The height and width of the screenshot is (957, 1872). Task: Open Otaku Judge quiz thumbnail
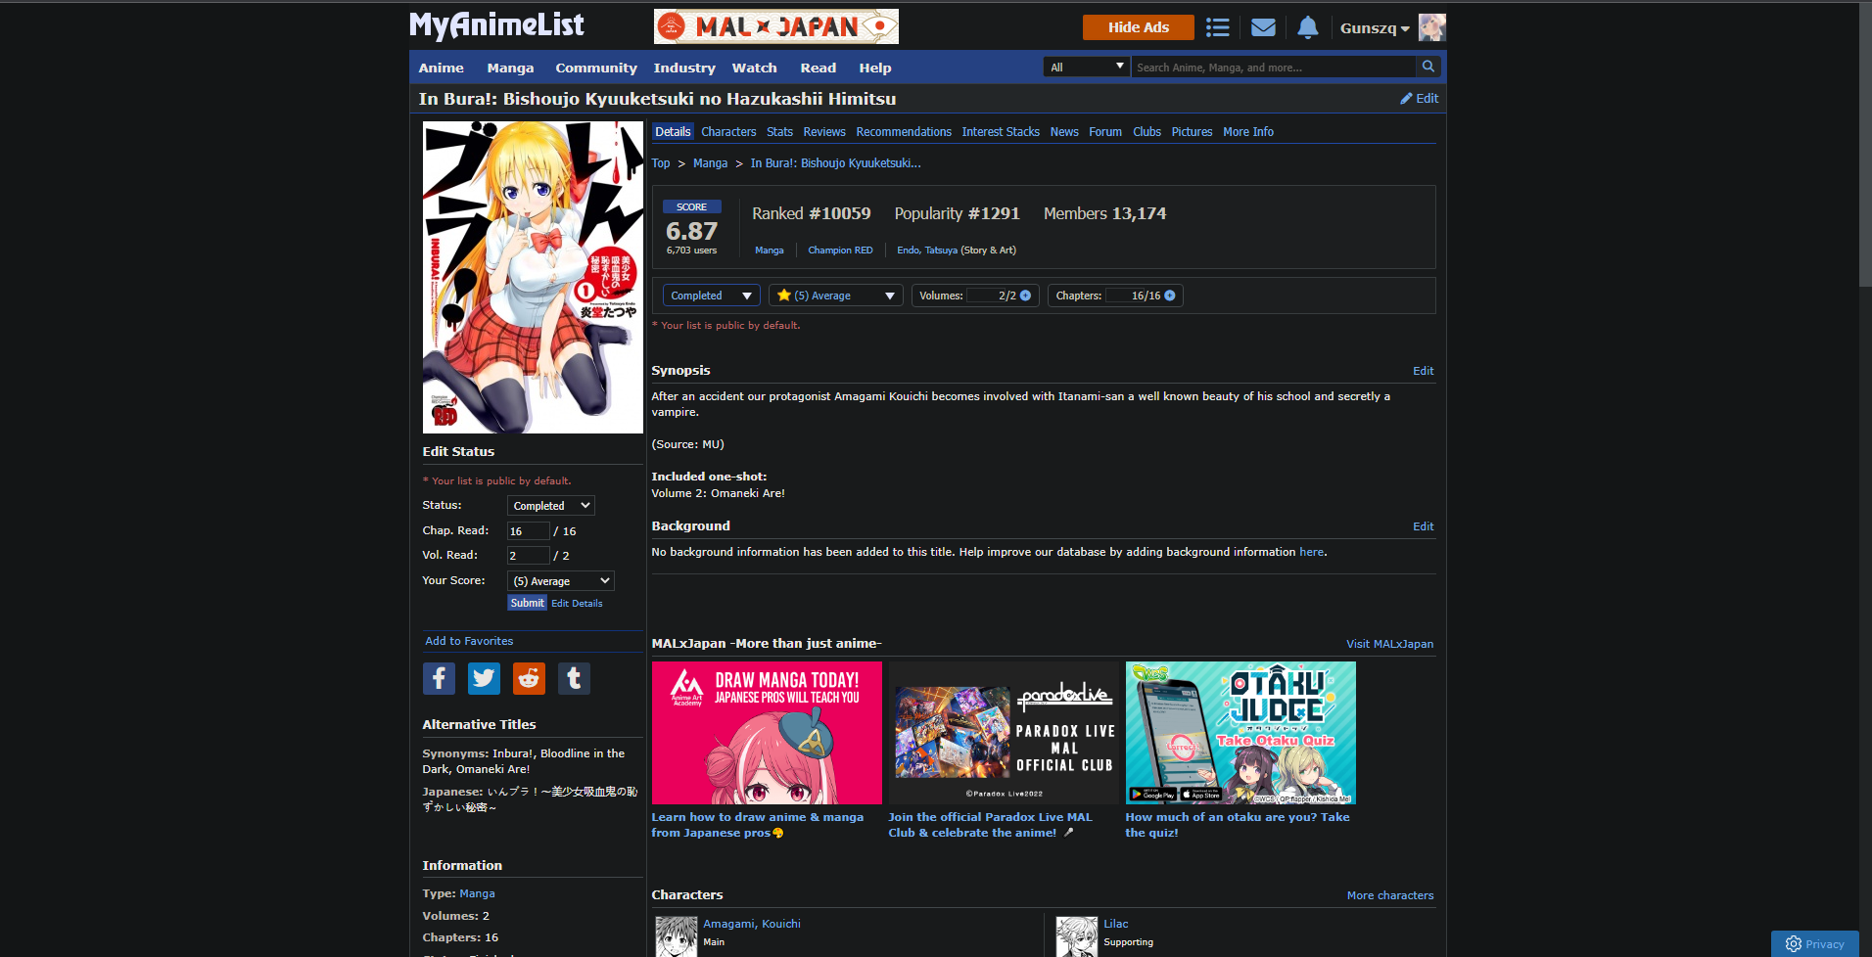click(x=1240, y=733)
